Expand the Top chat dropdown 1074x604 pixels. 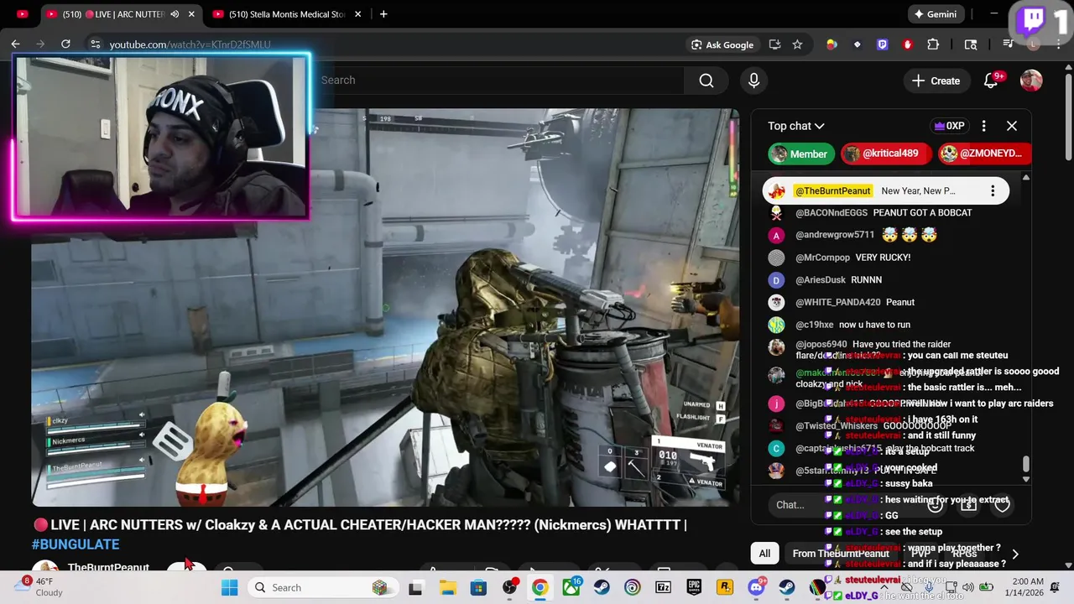pyautogui.click(x=796, y=126)
